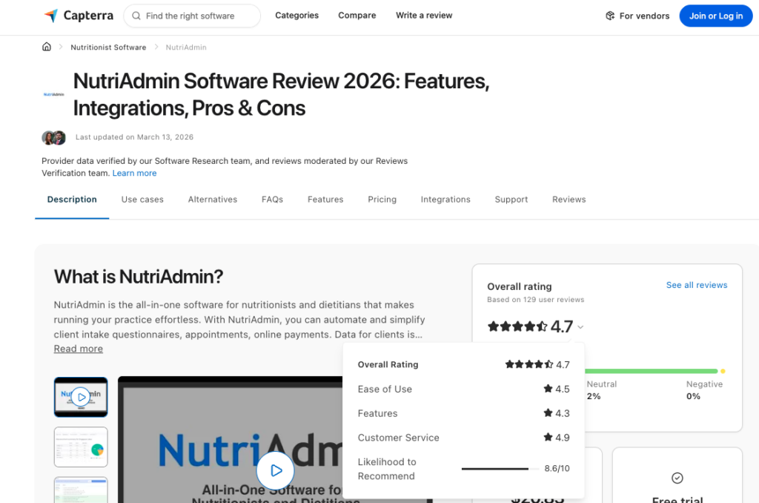Click the green rating distribution bar
Viewport: 759px width, 503px height.
click(651, 371)
